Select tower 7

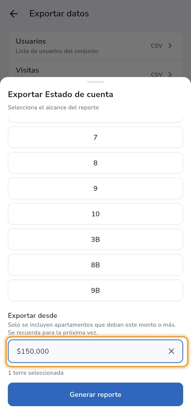[x=95, y=137]
